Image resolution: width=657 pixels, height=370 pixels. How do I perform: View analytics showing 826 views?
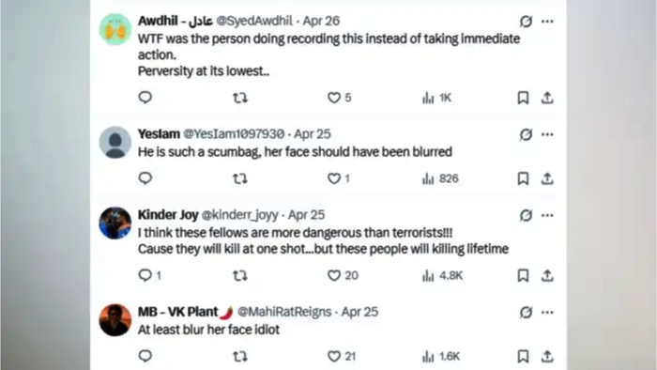pos(440,179)
